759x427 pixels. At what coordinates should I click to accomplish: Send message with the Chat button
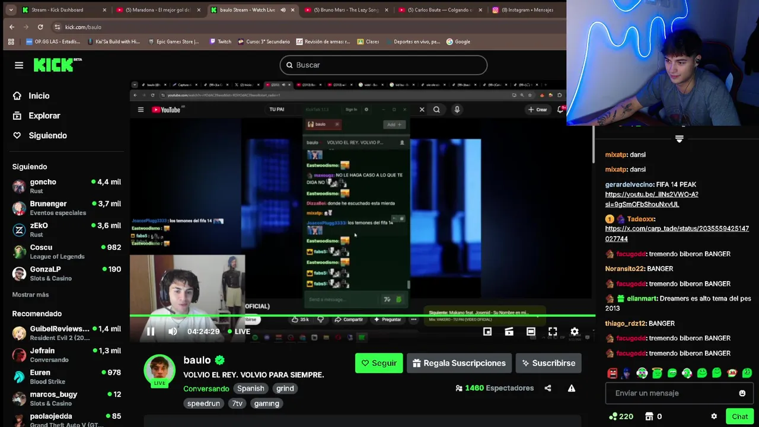tap(739, 416)
